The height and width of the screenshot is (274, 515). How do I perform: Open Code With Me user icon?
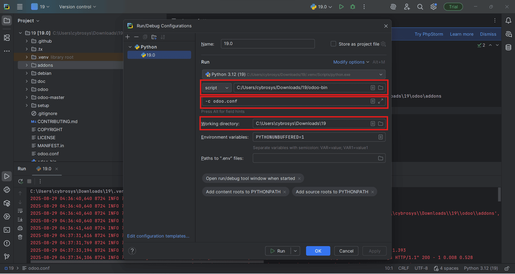click(x=407, y=7)
